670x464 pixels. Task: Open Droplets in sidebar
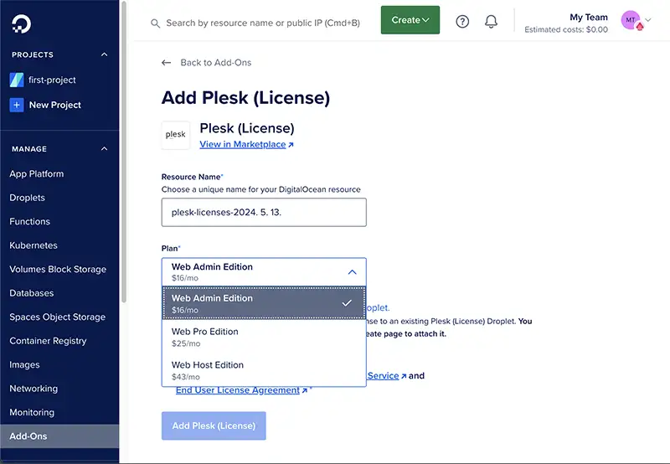click(x=28, y=198)
